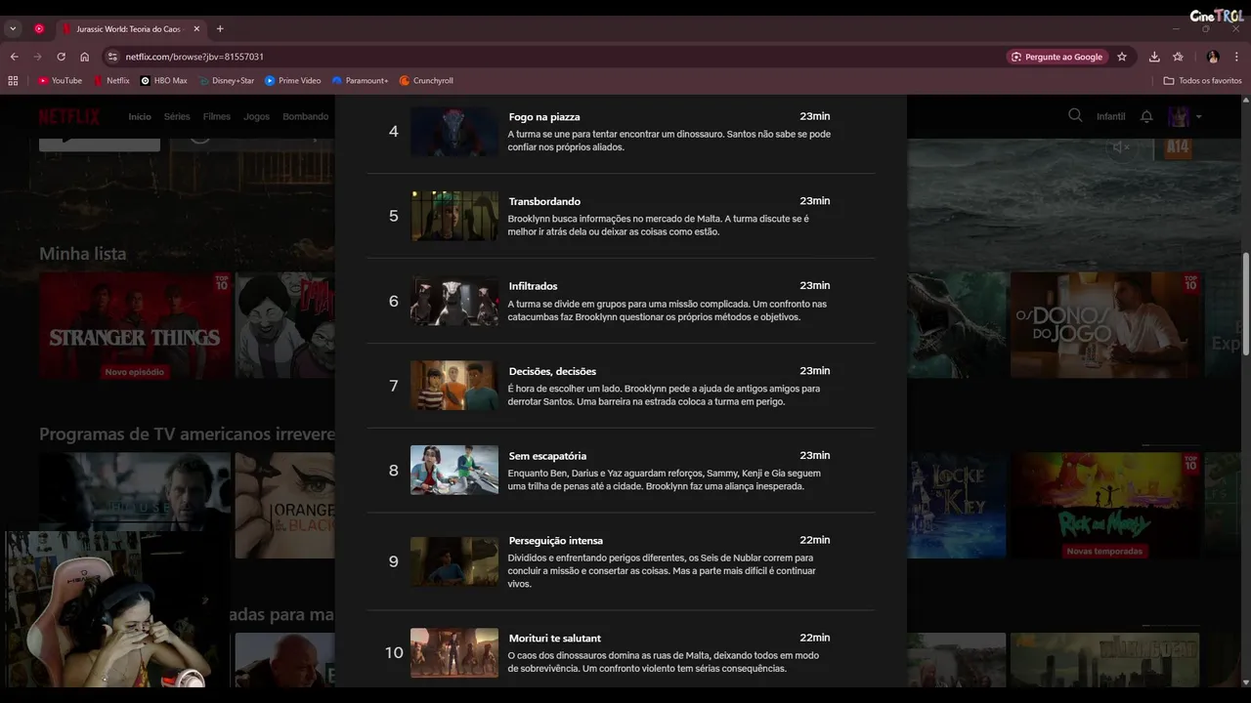Open the Locke & Key card
The height and width of the screenshot is (703, 1251).
(x=957, y=505)
